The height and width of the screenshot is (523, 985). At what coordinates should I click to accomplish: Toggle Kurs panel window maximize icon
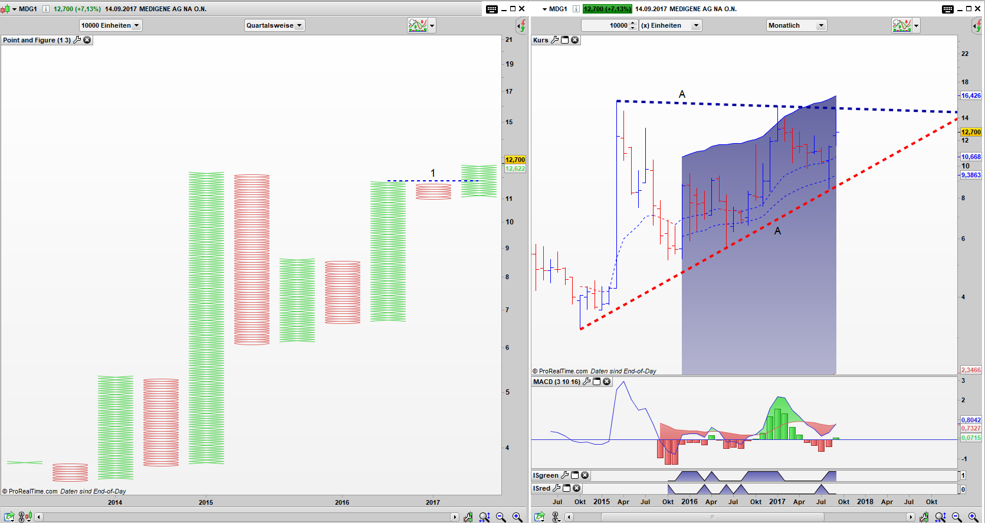[564, 40]
